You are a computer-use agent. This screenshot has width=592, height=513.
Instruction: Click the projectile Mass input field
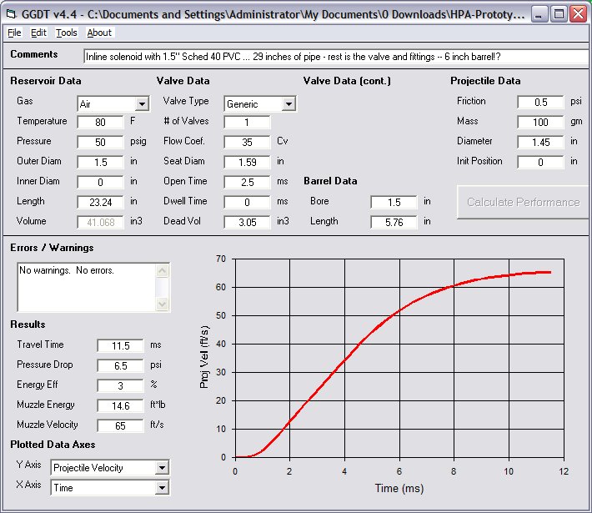pos(540,122)
